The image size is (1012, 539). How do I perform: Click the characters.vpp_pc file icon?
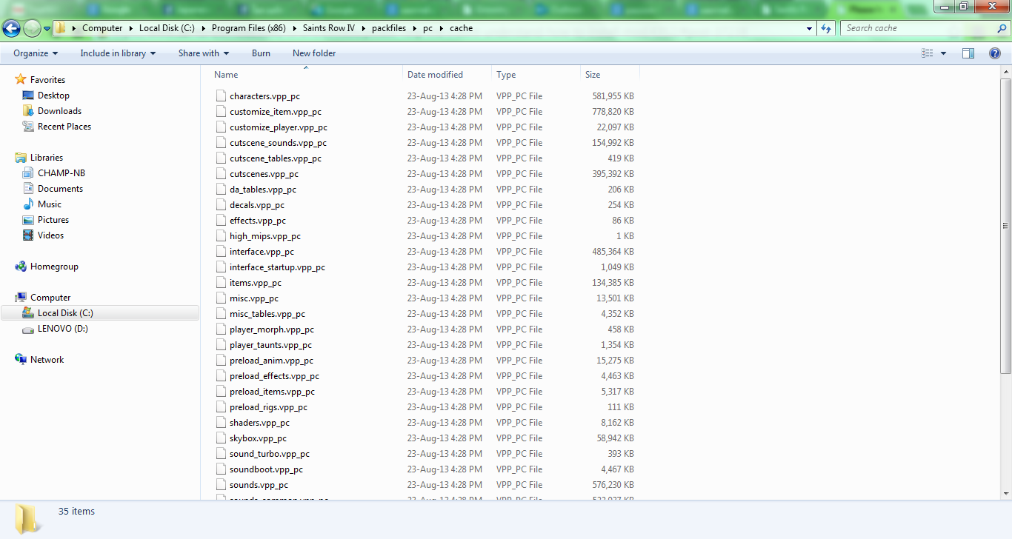click(x=221, y=96)
